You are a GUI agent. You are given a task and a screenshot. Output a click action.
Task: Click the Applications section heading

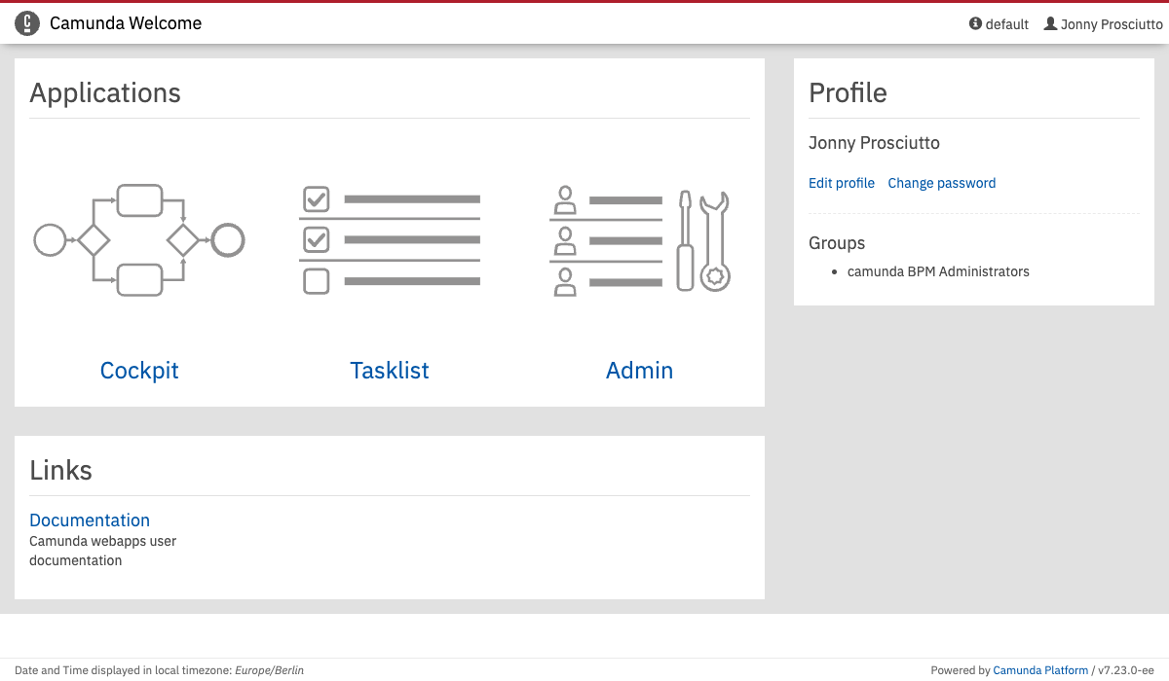[105, 92]
